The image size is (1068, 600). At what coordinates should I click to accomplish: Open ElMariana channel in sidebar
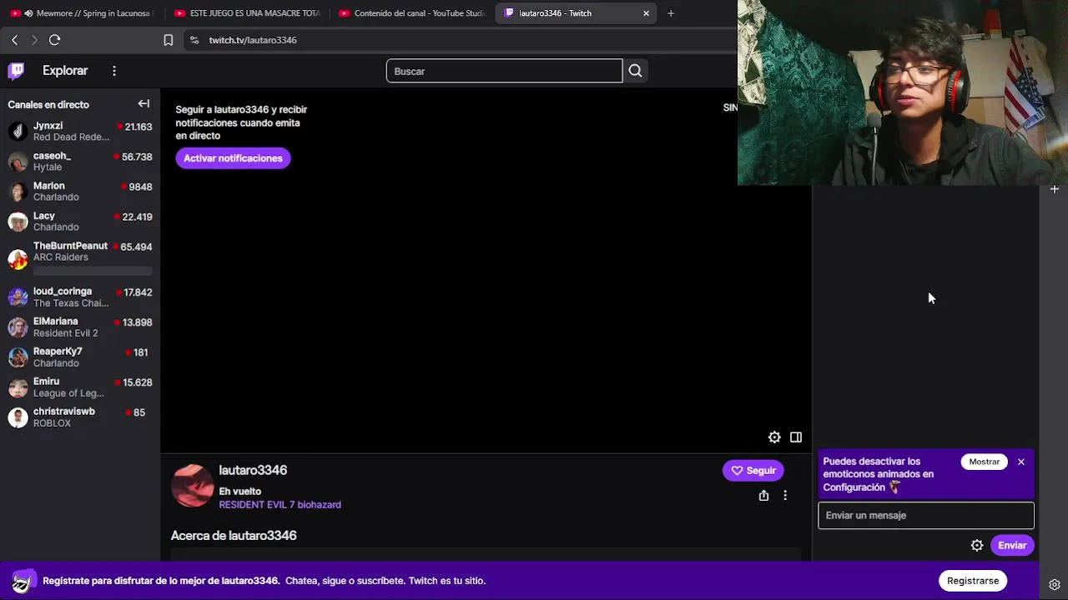click(80, 327)
